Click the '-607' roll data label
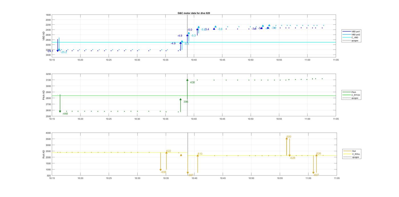Screen dimensions: 399x197 (x=316, y=175)
